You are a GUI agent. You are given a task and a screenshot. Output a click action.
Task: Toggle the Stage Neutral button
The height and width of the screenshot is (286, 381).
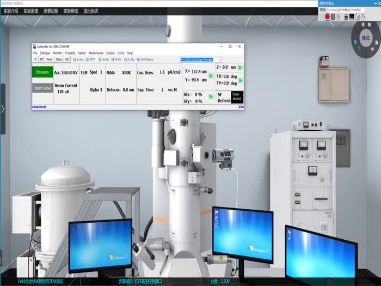[236, 98]
